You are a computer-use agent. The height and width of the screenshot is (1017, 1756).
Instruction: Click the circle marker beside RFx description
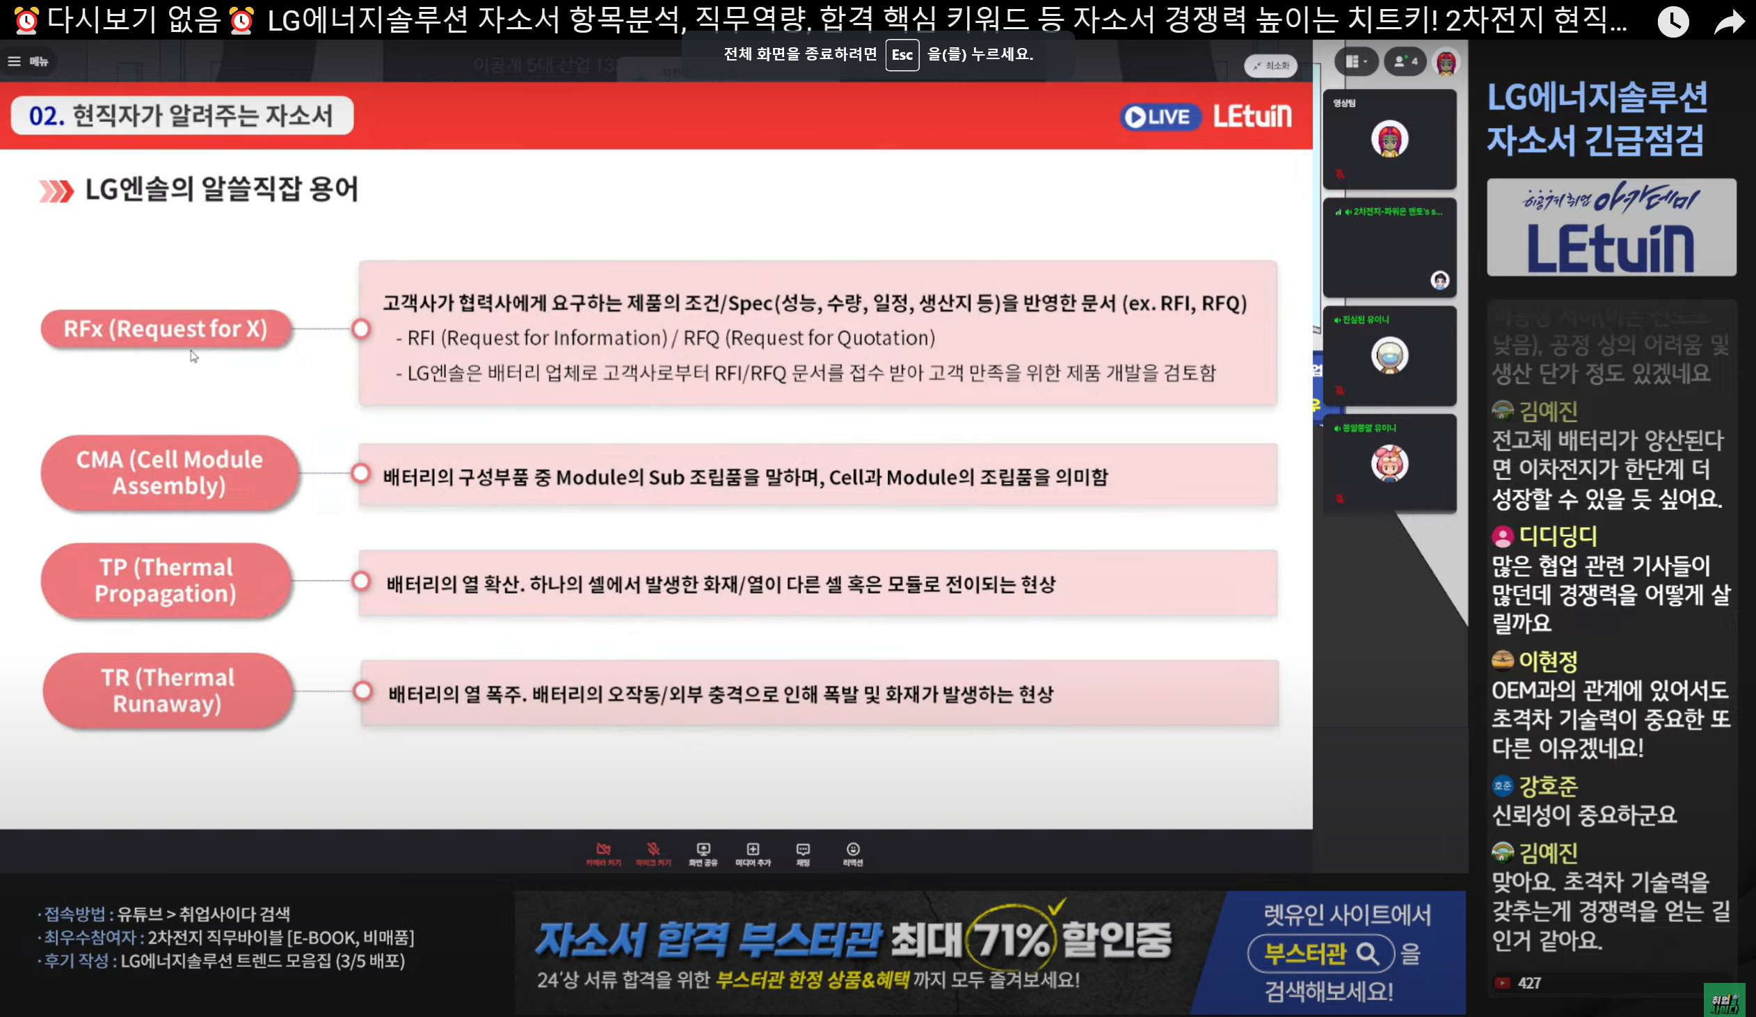click(361, 329)
